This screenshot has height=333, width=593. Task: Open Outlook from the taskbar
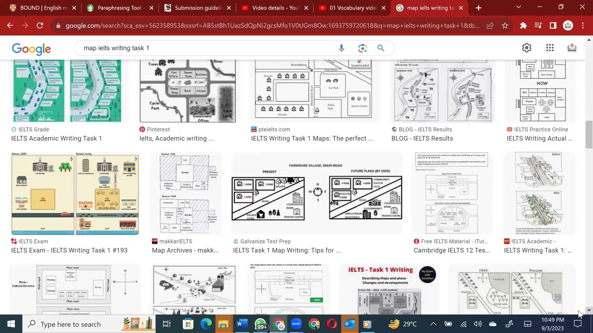[x=350, y=324]
